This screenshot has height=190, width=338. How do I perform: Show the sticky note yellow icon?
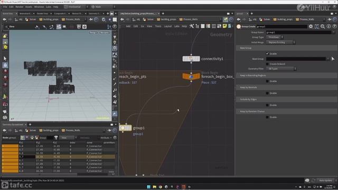[x=224, y=26]
